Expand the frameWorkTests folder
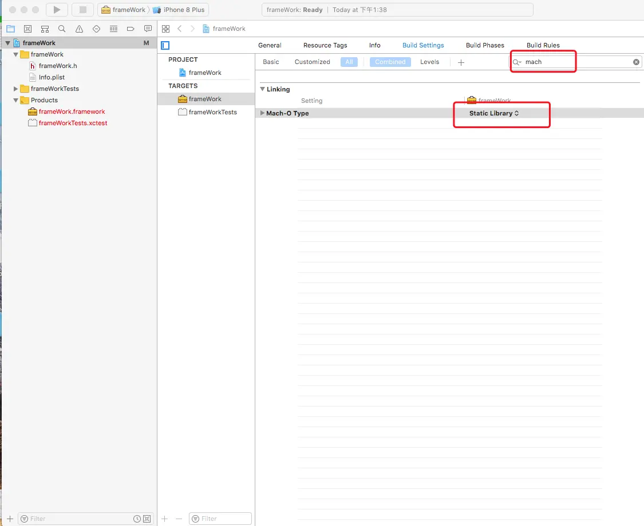This screenshot has height=526, width=644. (x=15, y=89)
